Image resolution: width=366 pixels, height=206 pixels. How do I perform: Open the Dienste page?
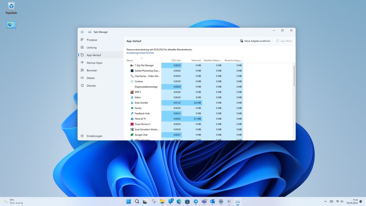[x=100, y=86]
